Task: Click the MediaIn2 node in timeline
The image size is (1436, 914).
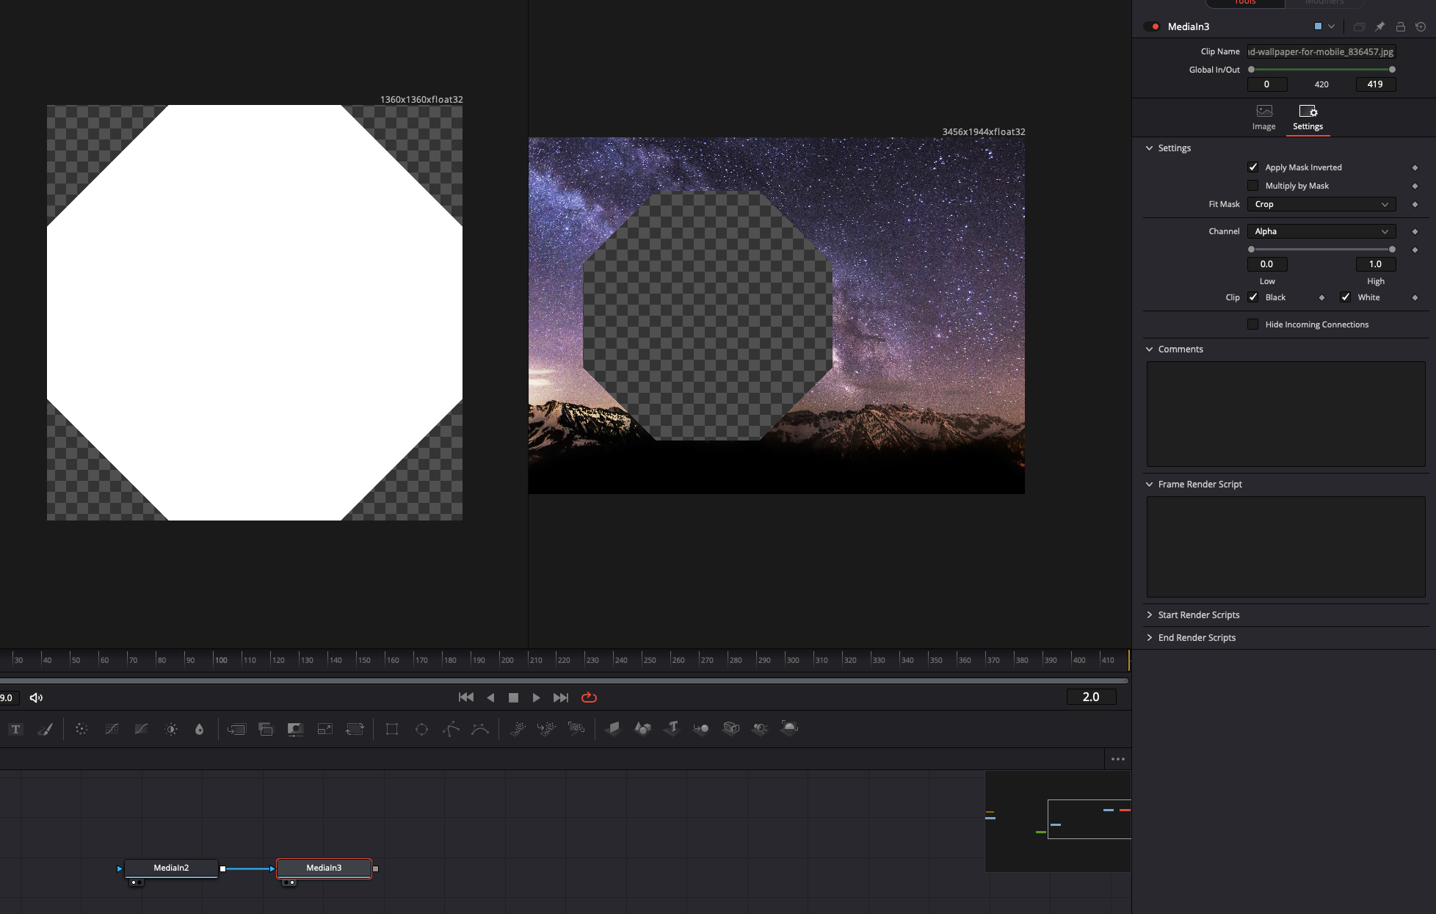Action: pos(170,867)
